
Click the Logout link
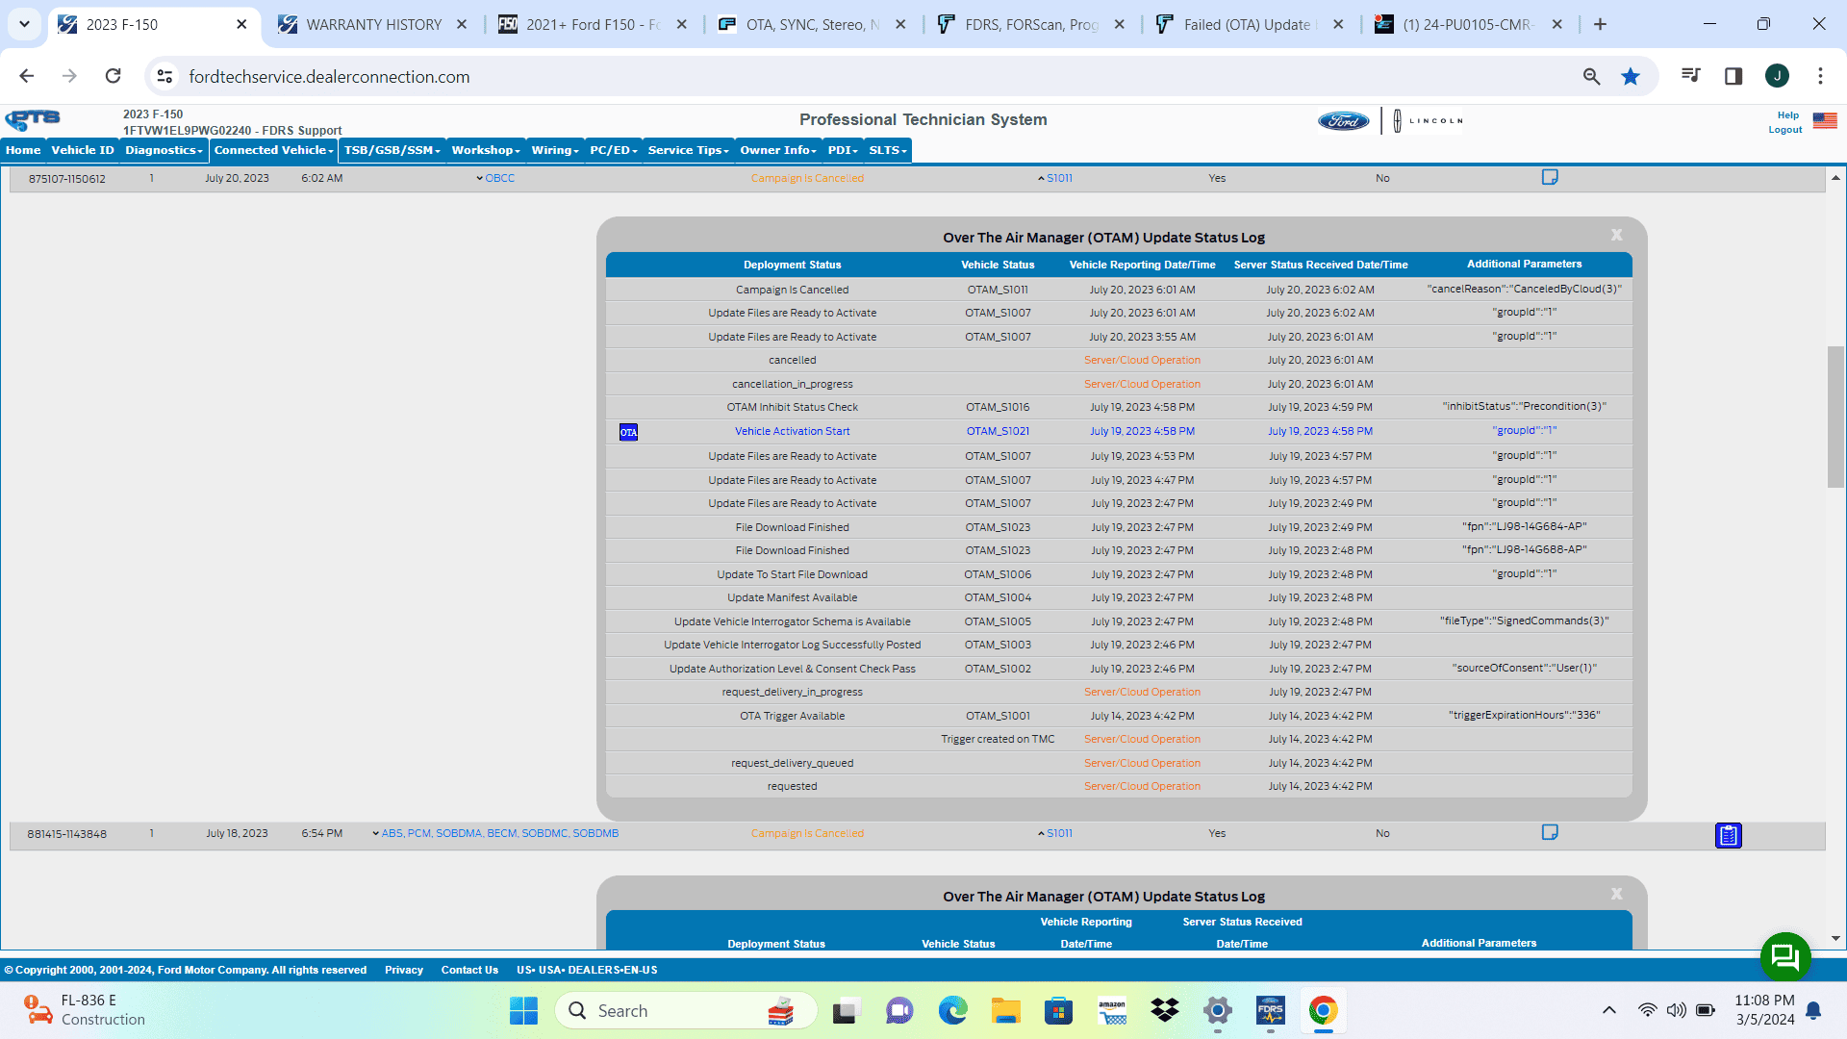coord(1784,130)
